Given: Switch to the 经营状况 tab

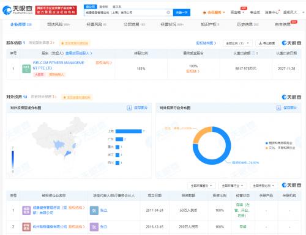Looking at the screenshot, I should [x=172, y=24].
